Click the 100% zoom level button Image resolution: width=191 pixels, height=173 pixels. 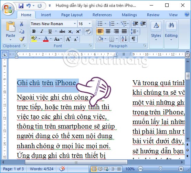130,169
